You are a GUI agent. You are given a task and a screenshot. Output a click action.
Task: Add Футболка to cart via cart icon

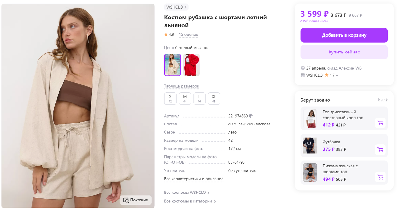pyautogui.click(x=380, y=150)
